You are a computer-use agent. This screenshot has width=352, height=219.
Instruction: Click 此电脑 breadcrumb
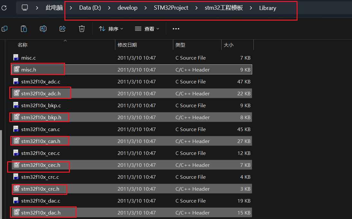point(54,8)
